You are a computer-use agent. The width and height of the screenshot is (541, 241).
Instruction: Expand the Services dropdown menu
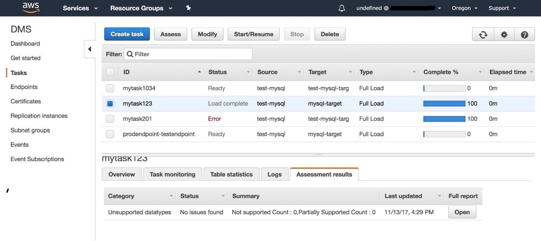(80, 8)
